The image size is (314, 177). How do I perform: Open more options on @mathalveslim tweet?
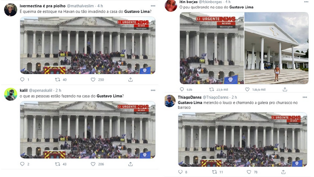(153, 6)
